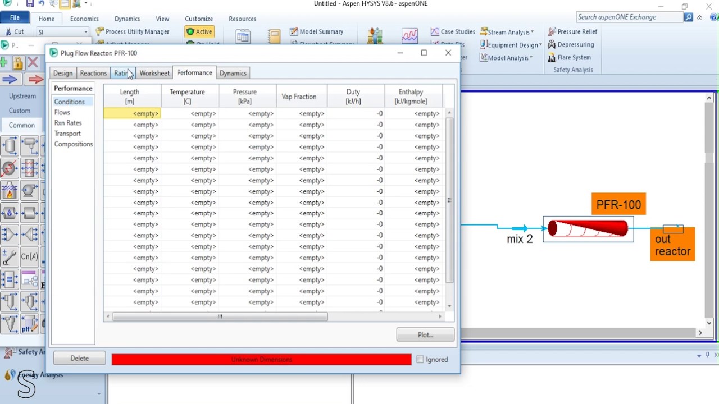The width and height of the screenshot is (719, 404).
Task: Click the Cut scissors button
Action: coord(15,32)
